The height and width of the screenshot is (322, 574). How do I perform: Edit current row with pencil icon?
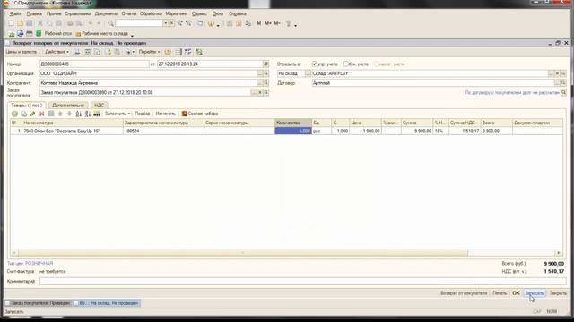click(x=33, y=114)
